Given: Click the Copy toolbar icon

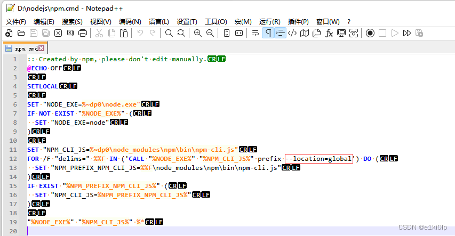Looking at the screenshot, I should click(x=111, y=34).
